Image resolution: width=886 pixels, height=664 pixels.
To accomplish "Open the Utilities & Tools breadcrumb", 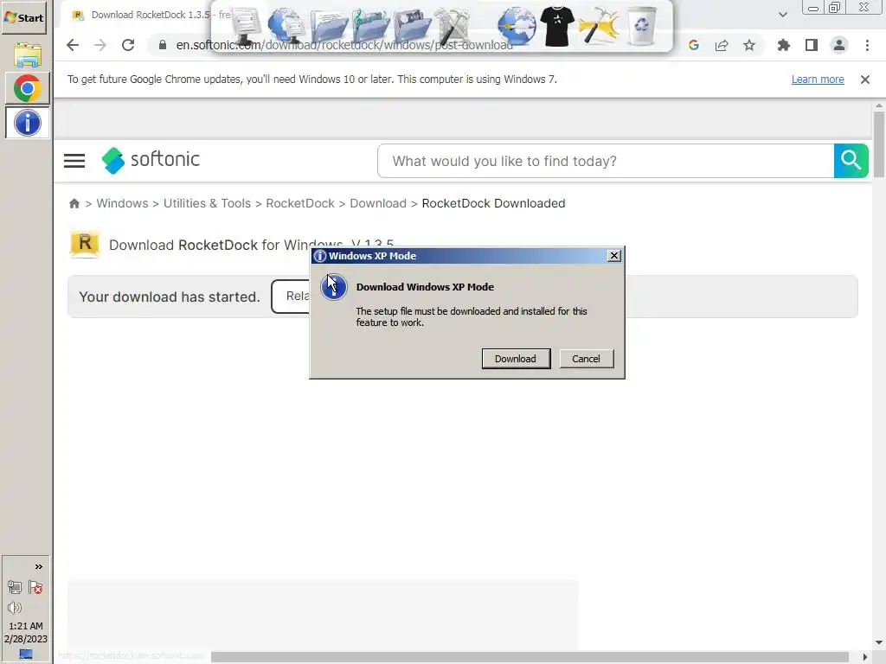I will point(207,203).
